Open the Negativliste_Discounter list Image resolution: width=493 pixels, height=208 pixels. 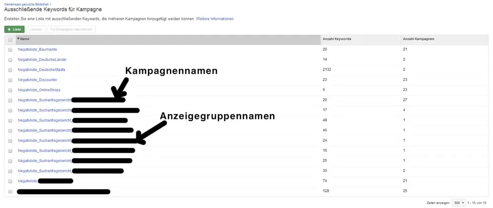tap(37, 80)
